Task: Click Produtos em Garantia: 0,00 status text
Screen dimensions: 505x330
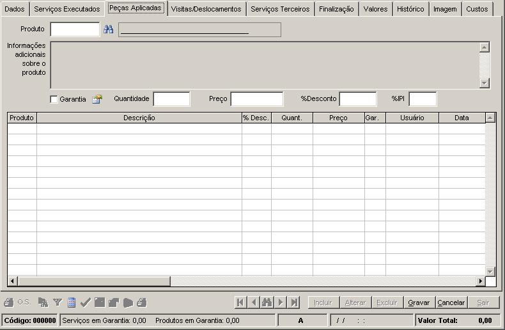Action: tap(198, 320)
